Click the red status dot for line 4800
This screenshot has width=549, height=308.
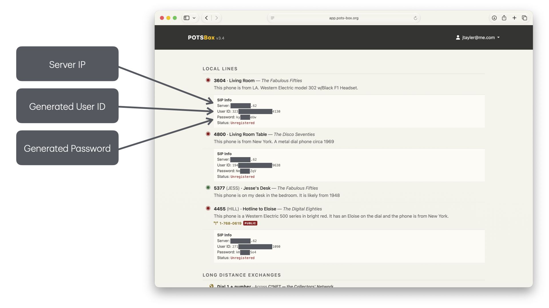pyautogui.click(x=208, y=134)
